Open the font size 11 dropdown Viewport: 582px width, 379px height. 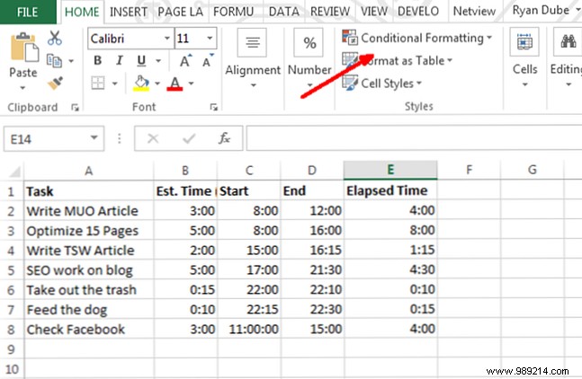pos(210,38)
